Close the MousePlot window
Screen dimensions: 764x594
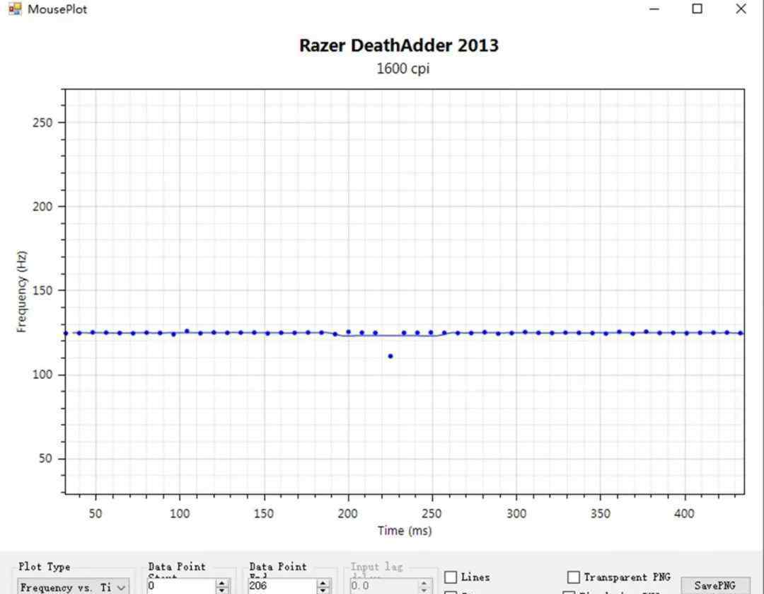[741, 8]
